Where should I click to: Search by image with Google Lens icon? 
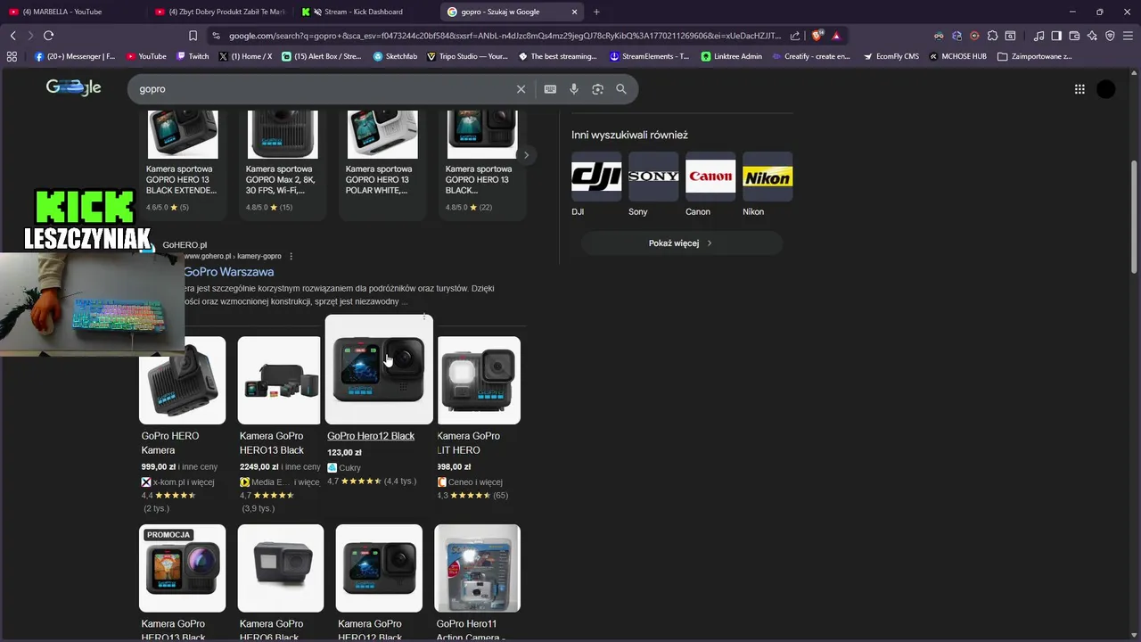[x=597, y=89]
